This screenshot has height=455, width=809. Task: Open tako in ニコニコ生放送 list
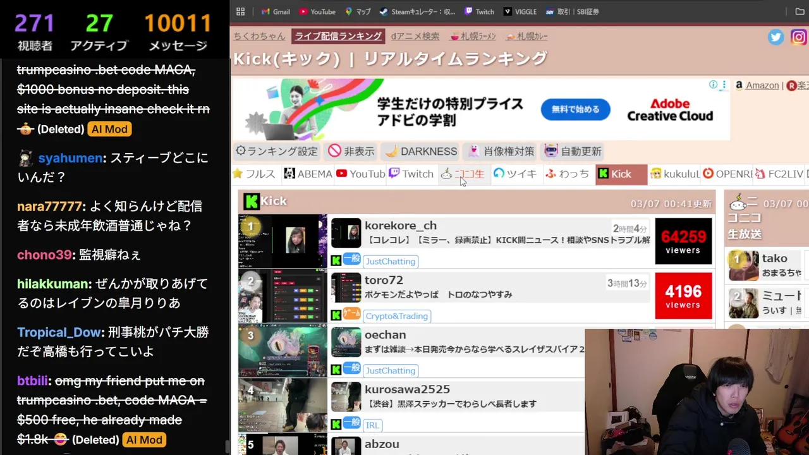tap(774, 258)
